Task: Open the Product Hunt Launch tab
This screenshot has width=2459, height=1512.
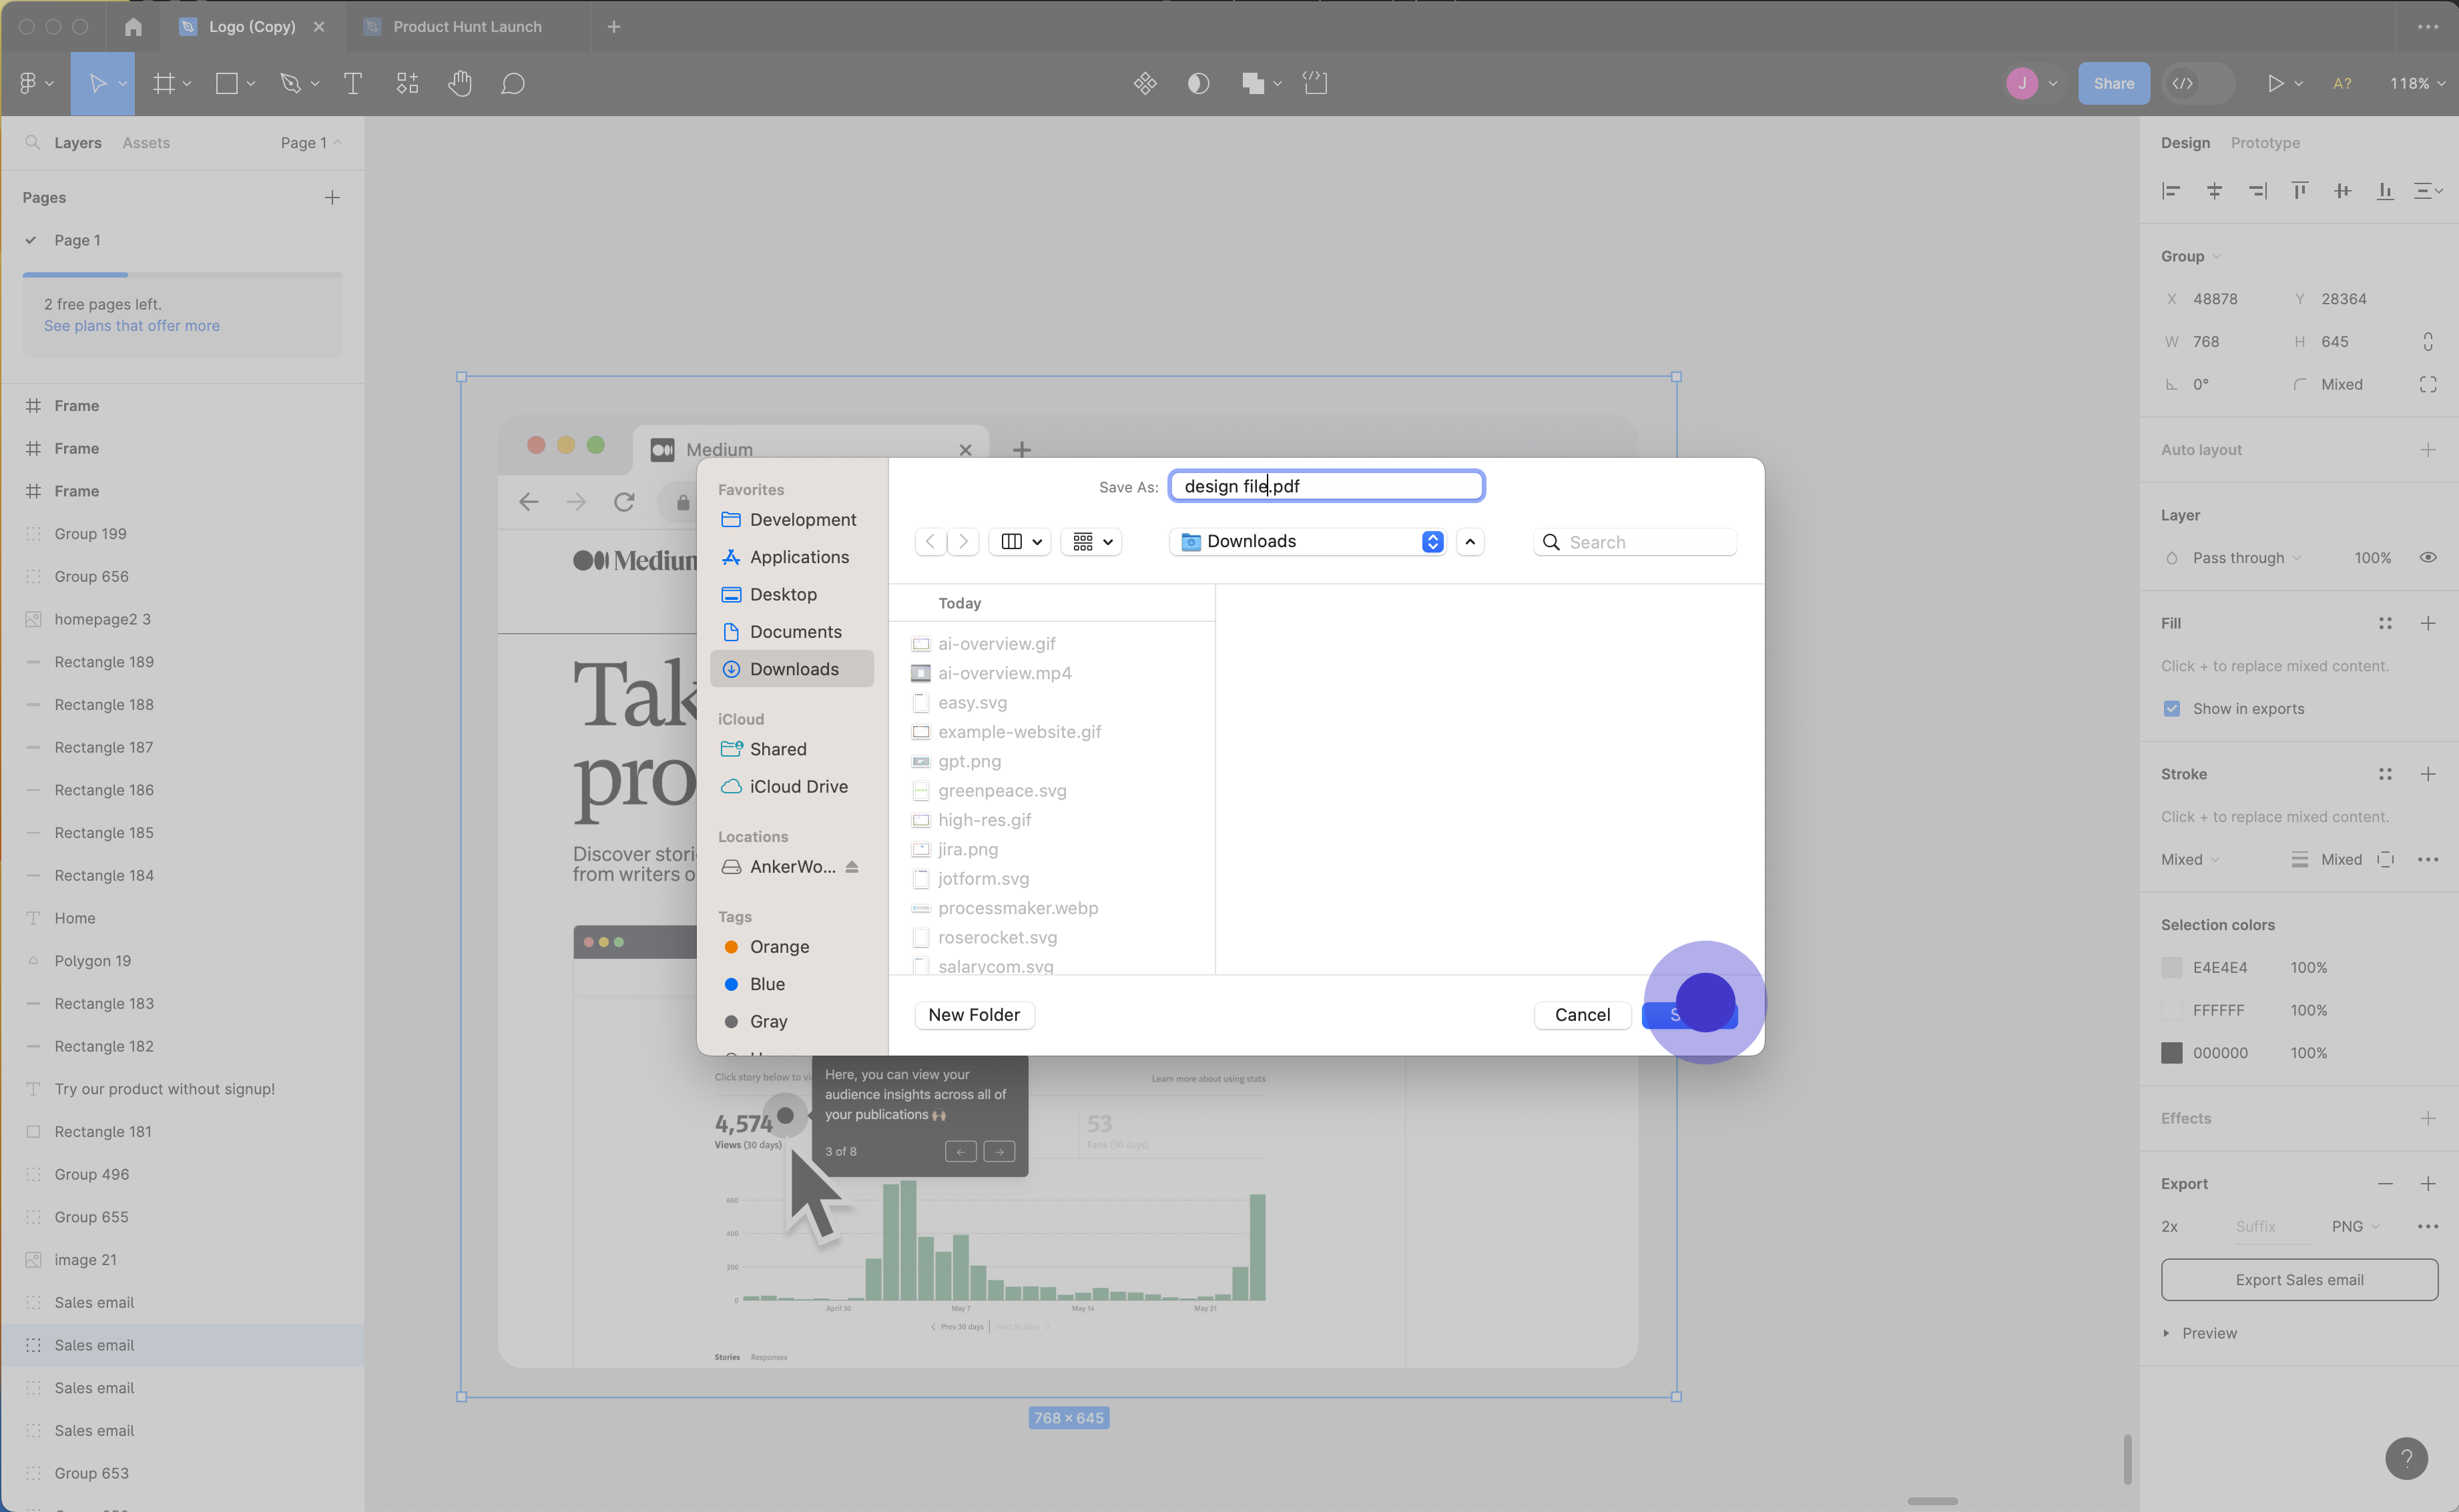Action: (467, 27)
